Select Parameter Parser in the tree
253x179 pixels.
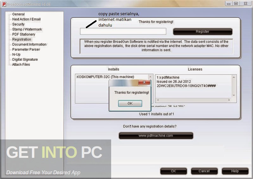coord(26,49)
